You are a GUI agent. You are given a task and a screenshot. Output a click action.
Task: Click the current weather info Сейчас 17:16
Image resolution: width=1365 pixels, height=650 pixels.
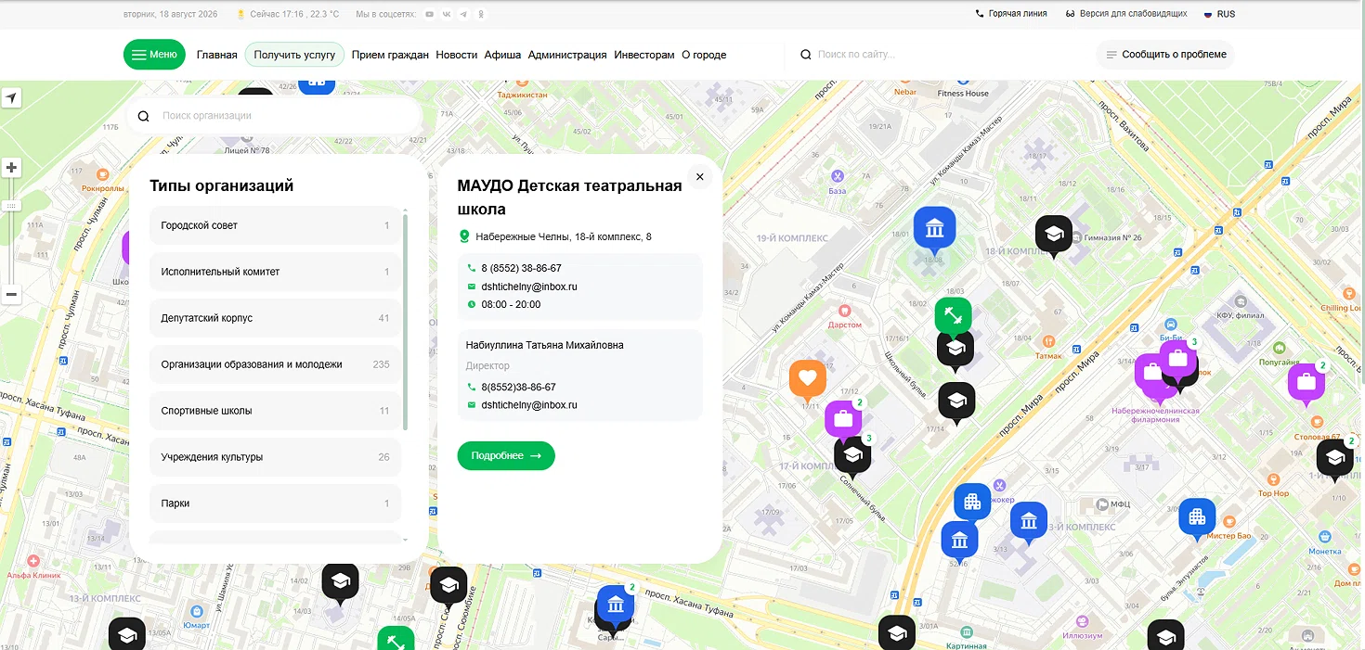point(288,14)
